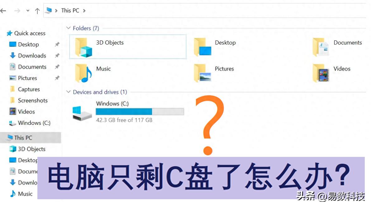Click the C: drive usage bar
Screen dimensions: 371x207
[140, 111]
